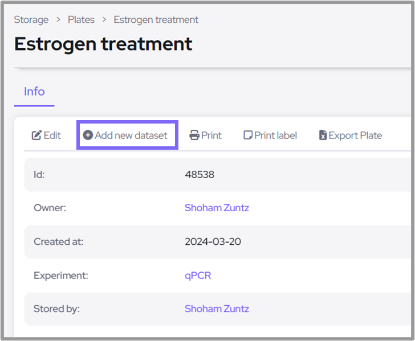Open Owner link Shoham Zuntz
415x341 pixels.
217,208
